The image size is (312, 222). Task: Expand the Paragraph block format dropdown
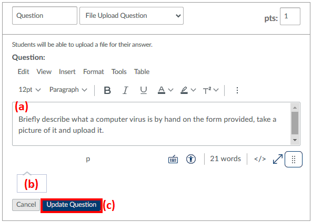[68, 90]
